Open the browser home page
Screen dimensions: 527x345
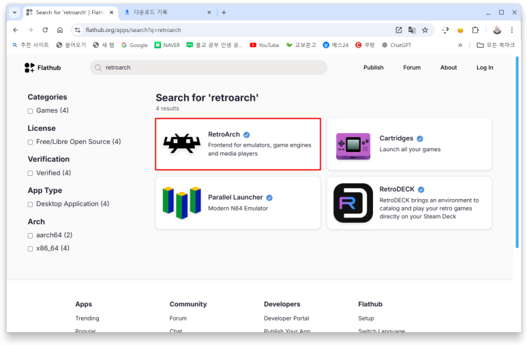pos(60,30)
